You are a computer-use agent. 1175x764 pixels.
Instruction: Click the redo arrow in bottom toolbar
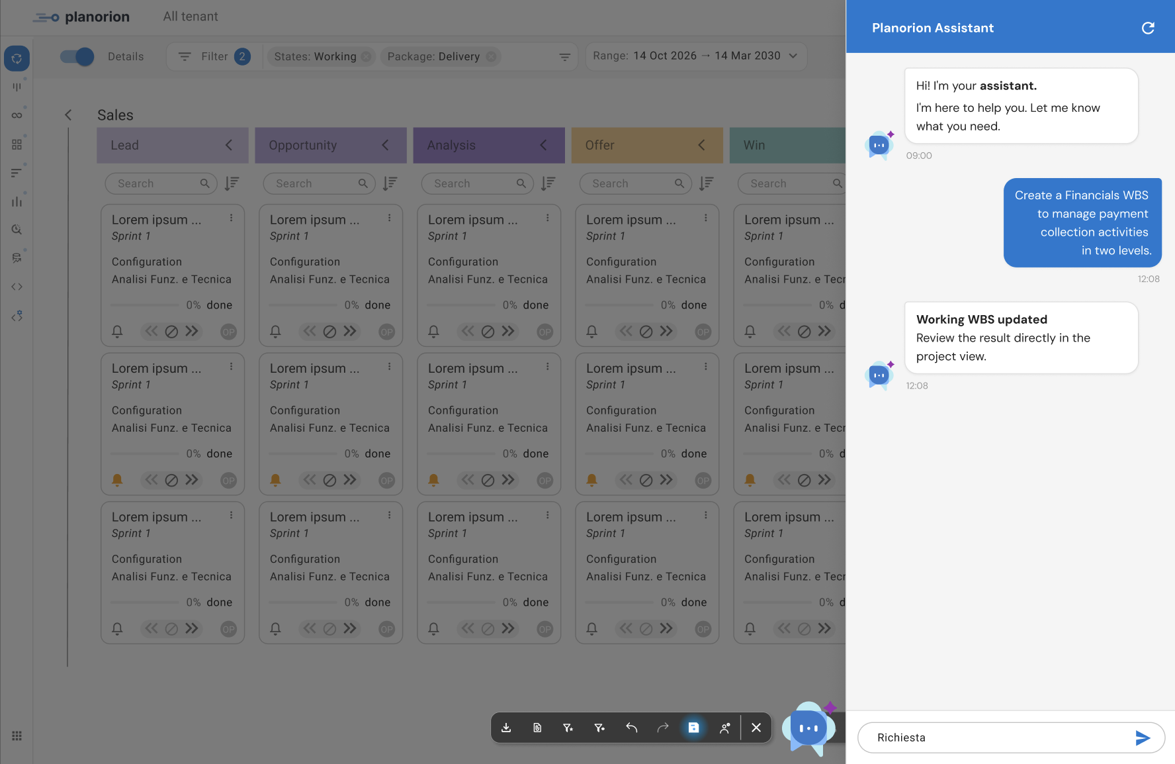point(662,728)
